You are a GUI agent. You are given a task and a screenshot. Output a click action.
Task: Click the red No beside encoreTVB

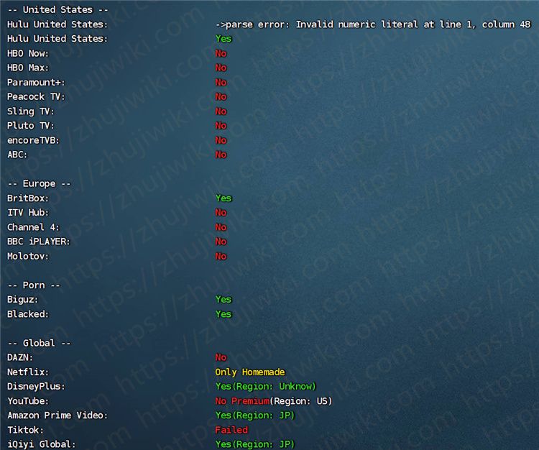click(221, 140)
